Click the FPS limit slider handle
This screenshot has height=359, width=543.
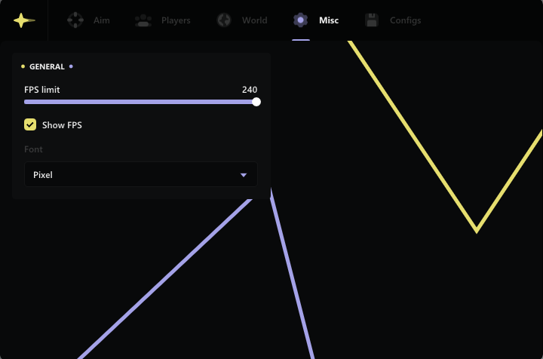(x=256, y=102)
